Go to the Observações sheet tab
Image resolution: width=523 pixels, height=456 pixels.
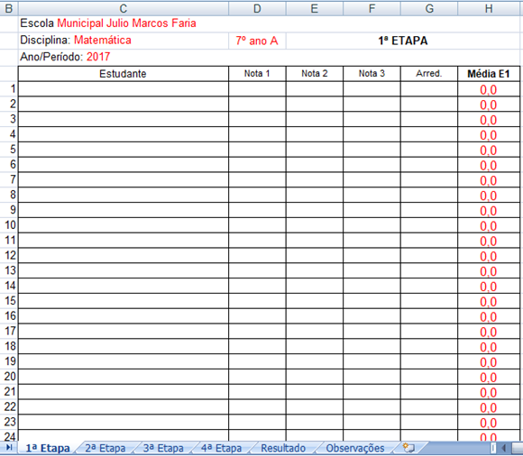[355, 448]
